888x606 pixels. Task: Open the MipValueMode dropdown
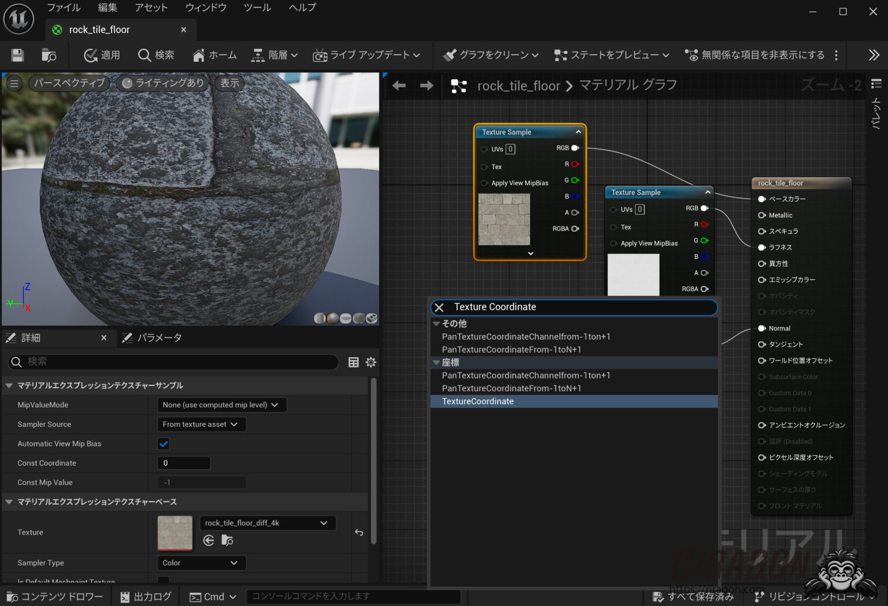point(221,404)
